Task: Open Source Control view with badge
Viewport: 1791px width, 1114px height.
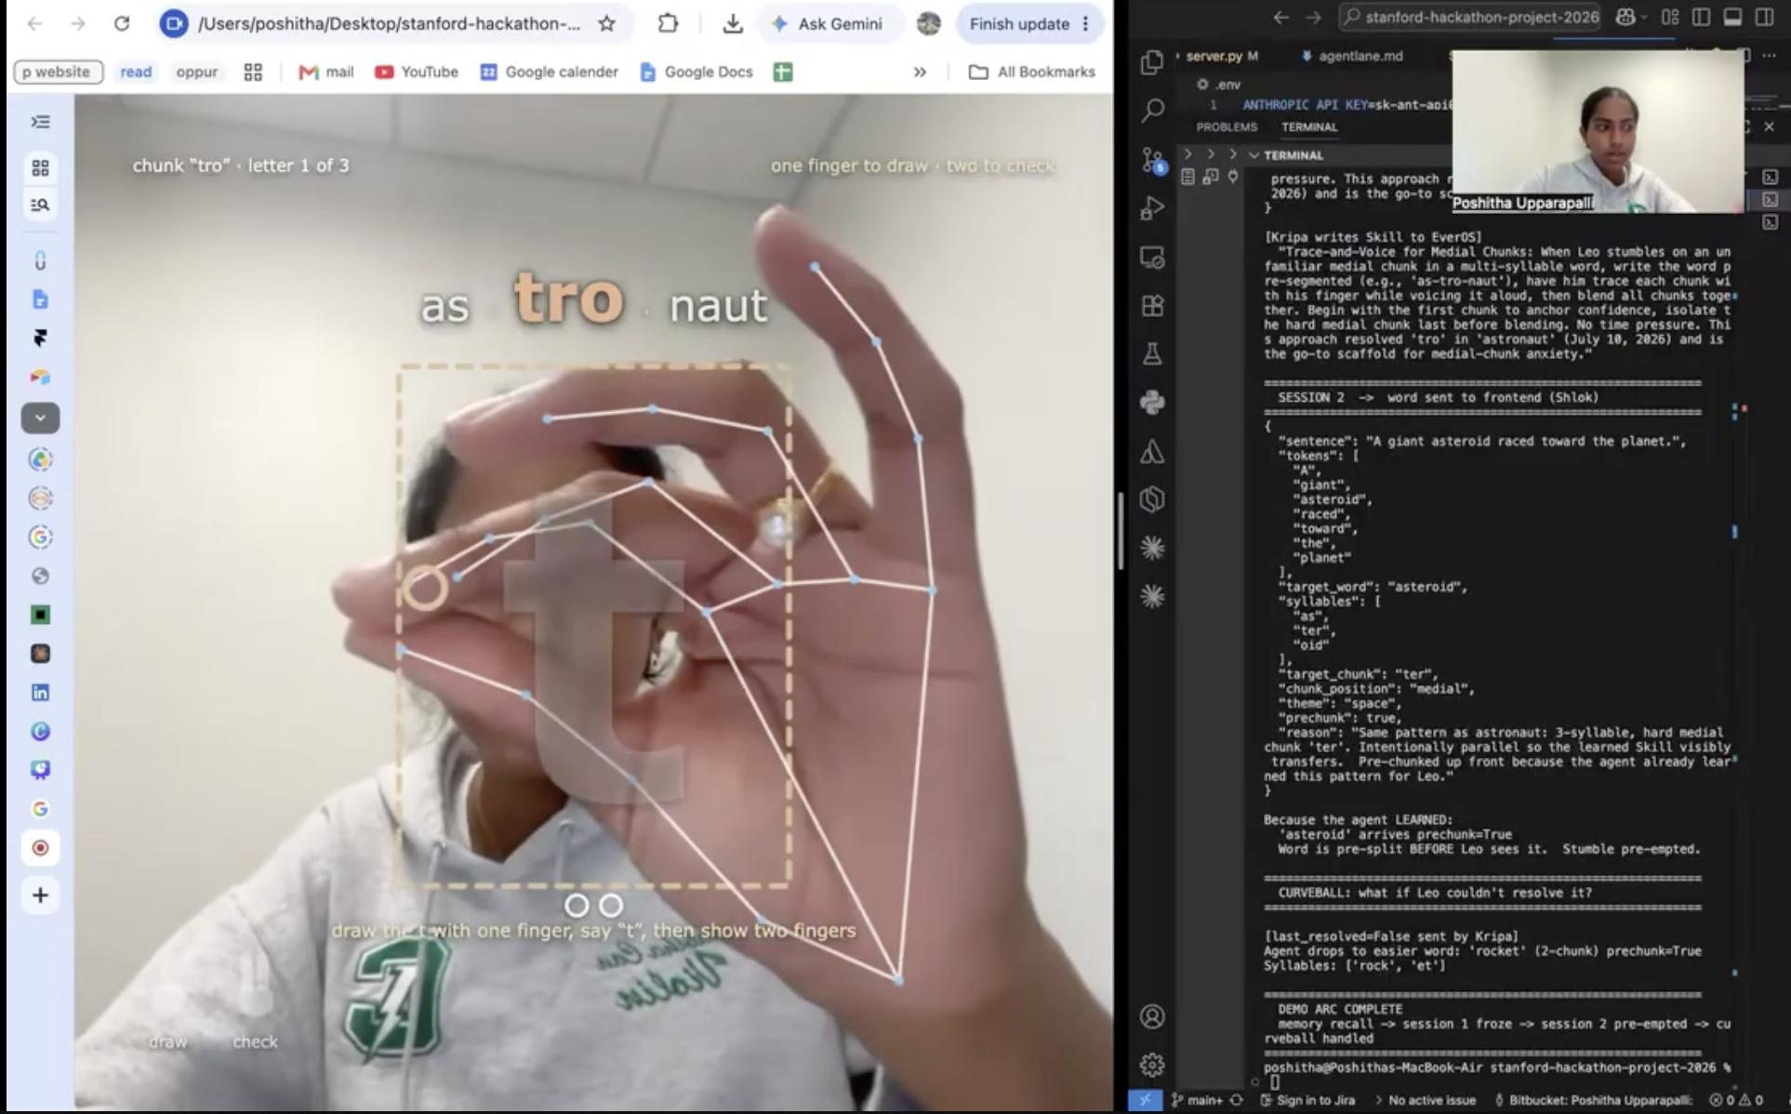Action: click(1152, 160)
